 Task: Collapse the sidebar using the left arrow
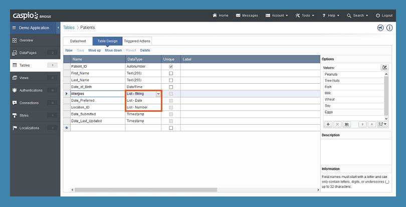click(58, 28)
